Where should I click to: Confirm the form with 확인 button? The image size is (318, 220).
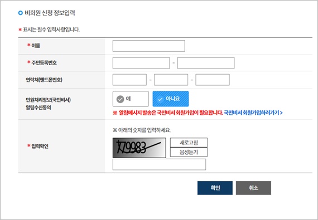click(x=215, y=188)
